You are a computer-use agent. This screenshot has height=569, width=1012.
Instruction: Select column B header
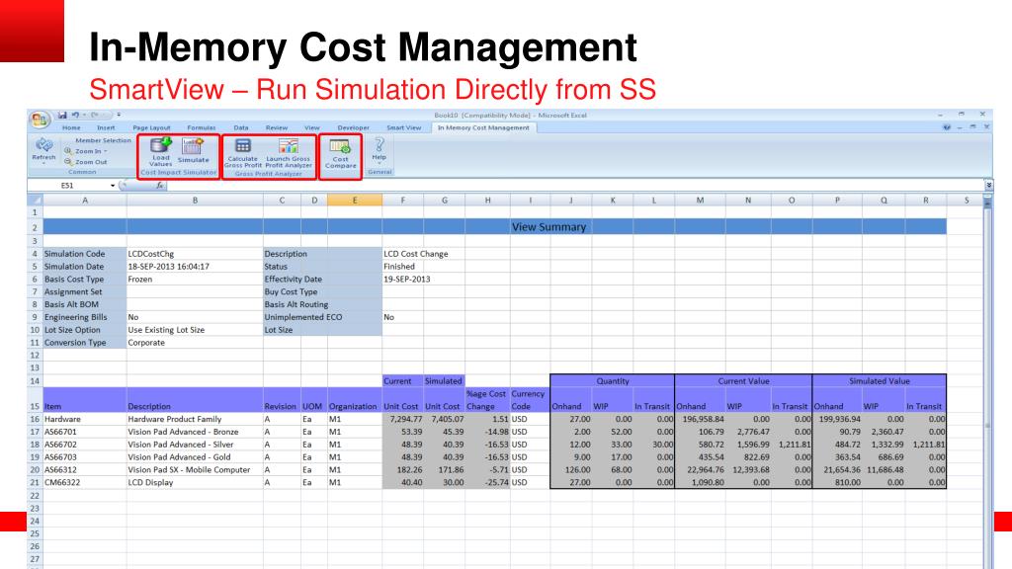click(x=195, y=201)
